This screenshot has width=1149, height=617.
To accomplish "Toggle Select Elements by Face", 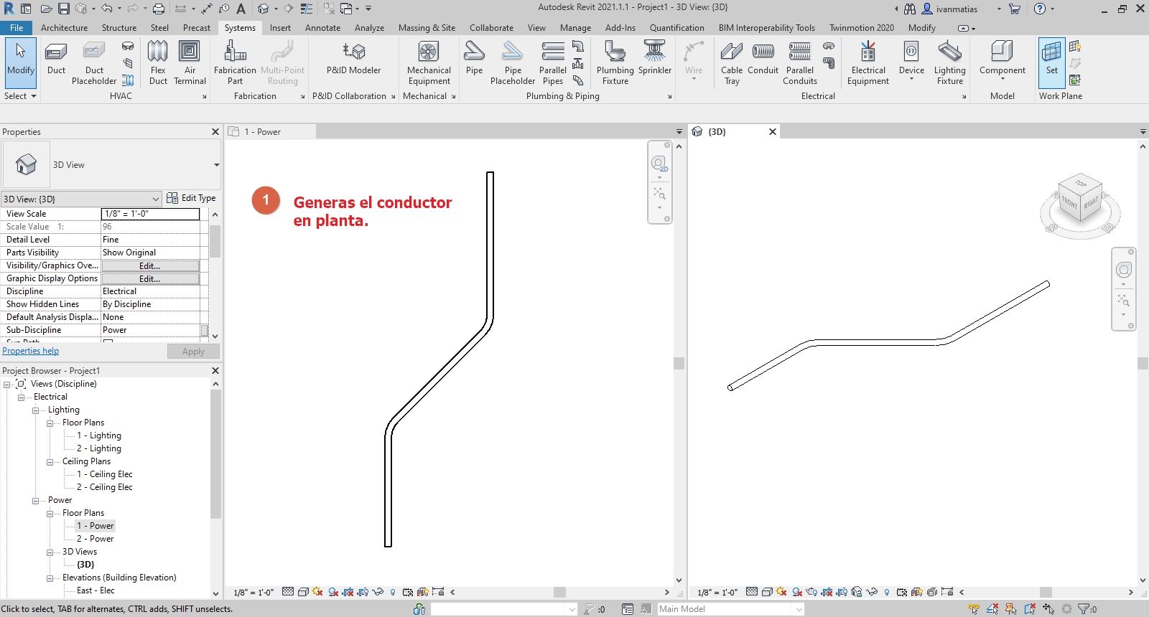I will pyautogui.click(x=1030, y=609).
